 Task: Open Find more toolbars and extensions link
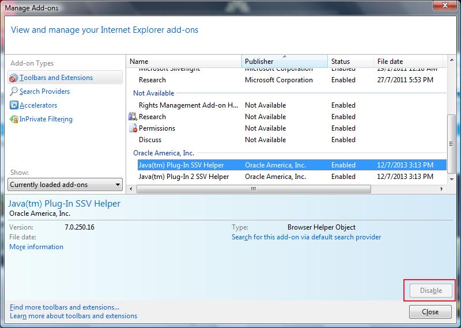tap(65, 307)
